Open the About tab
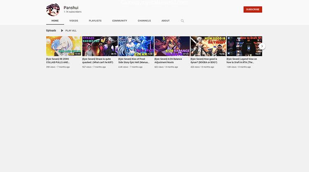Image resolution: width=309 pixels, height=172 pixels. 166,21
